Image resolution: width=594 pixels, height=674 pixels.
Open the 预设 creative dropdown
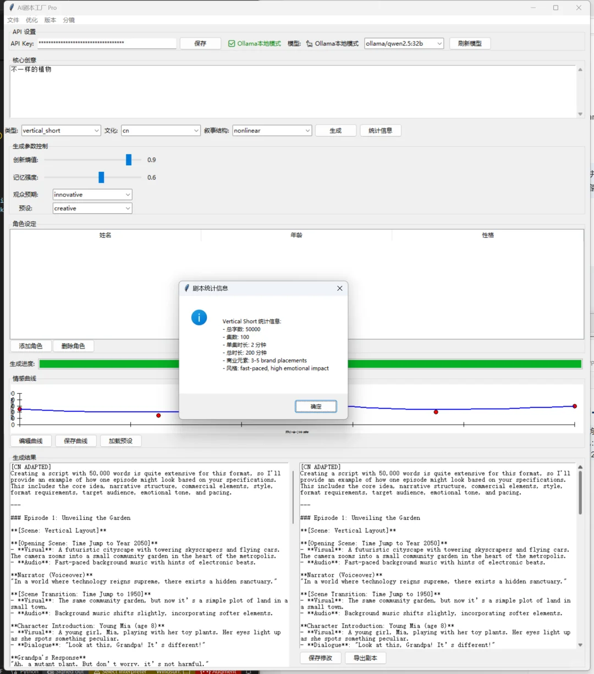click(x=92, y=208)
